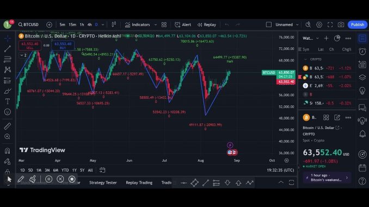Image resolution: width=369 pixels, height=207 pixels.
Task: Publish the chart idea
Action: [358, 24]
